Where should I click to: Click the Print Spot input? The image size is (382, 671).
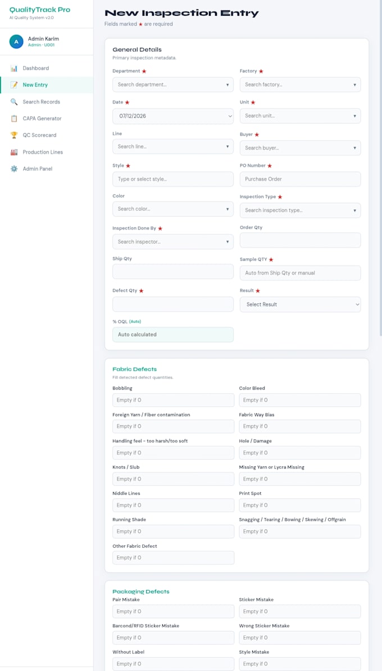300,506
